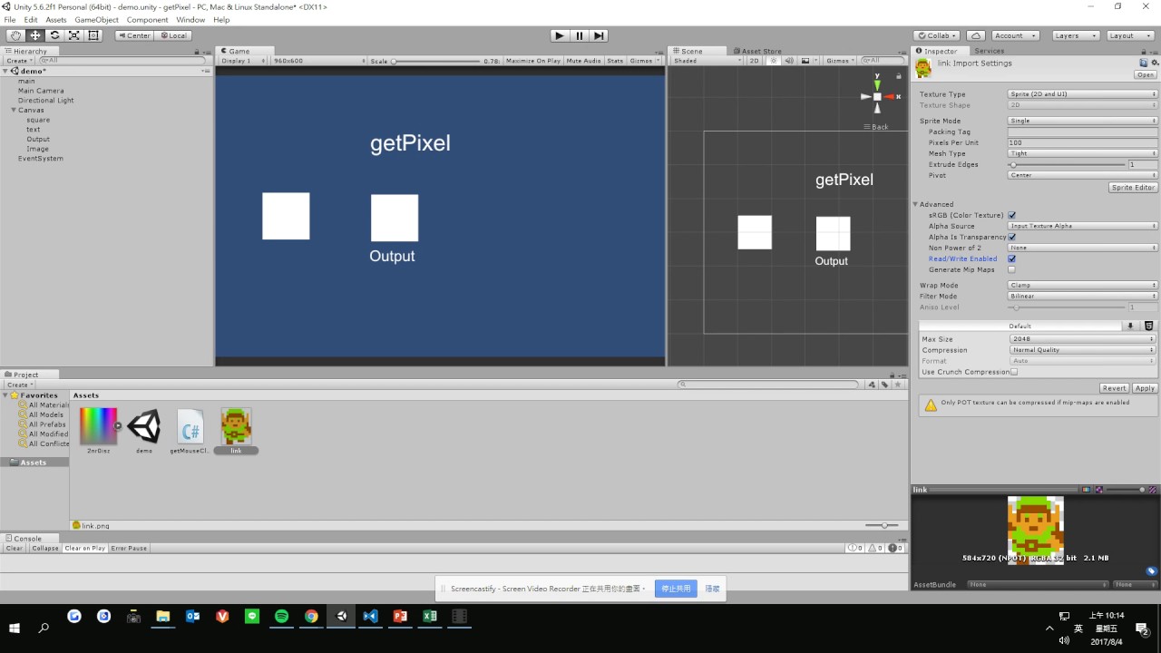The height and width of the screenshot is (653, 1161).
Task: Select the Rect Transform tool
Action: point(93,35)
